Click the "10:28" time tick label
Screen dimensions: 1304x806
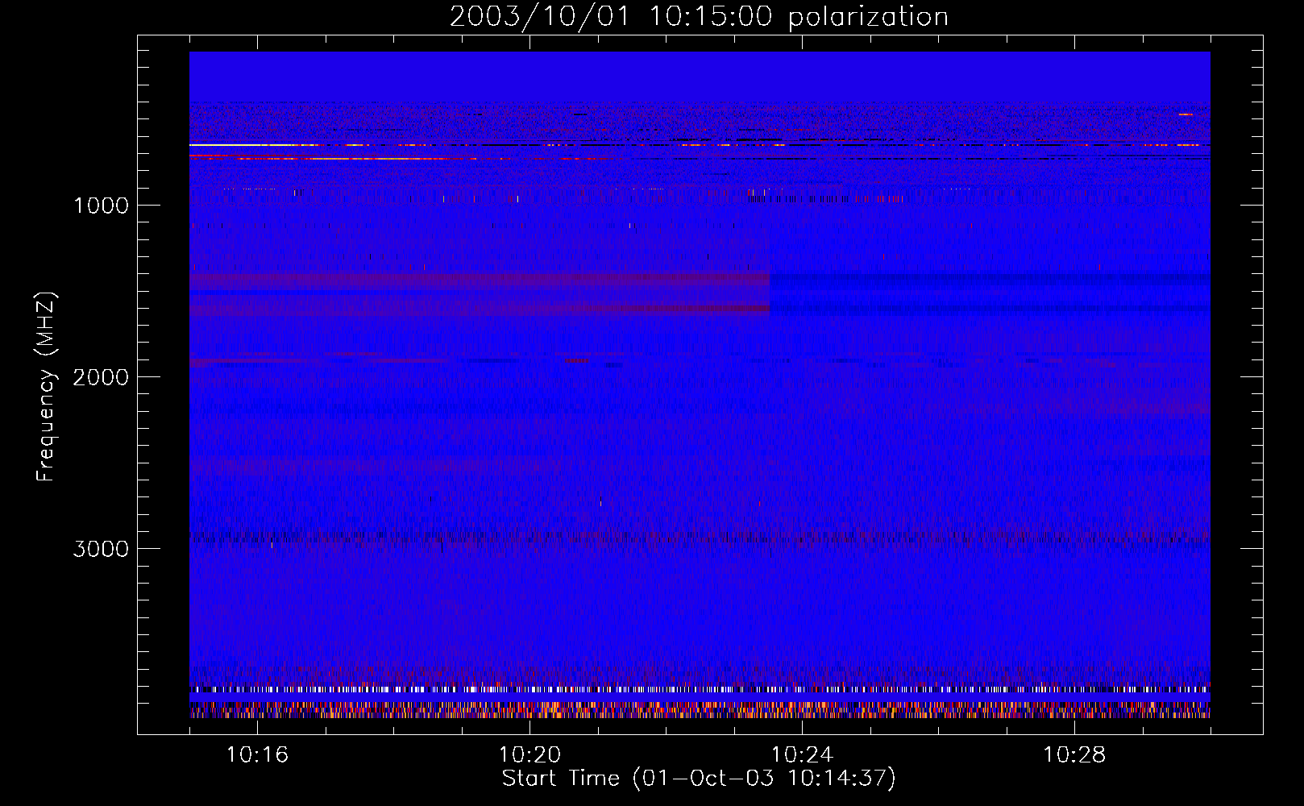1074,755
